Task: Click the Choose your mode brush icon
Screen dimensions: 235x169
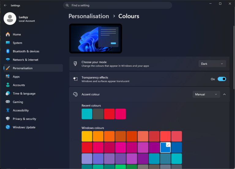Action: click(75, 64)
